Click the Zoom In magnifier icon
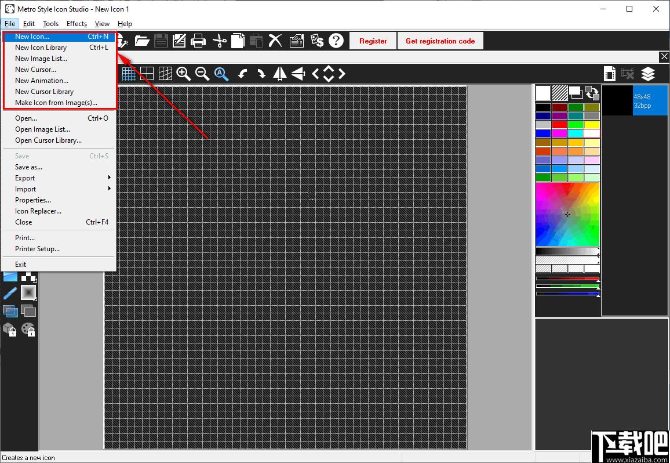 click(184, 74)
